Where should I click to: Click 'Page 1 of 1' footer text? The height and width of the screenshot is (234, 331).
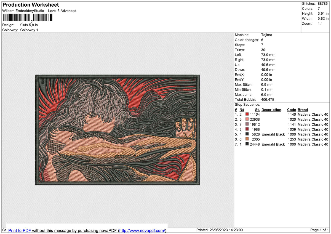coord(319,230)
